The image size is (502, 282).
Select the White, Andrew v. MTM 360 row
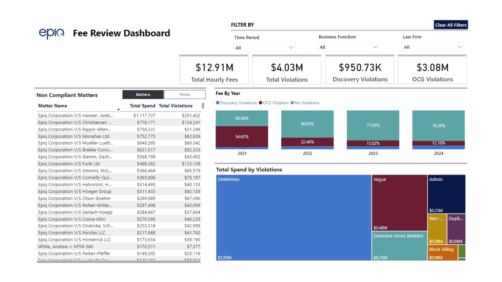pyautogui.click(x=119, y=247)
